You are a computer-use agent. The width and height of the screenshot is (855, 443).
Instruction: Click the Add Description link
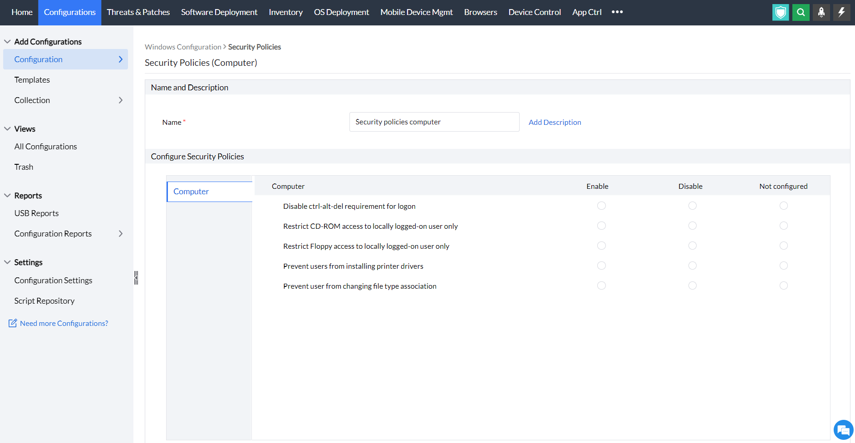[x=555, y=122]
